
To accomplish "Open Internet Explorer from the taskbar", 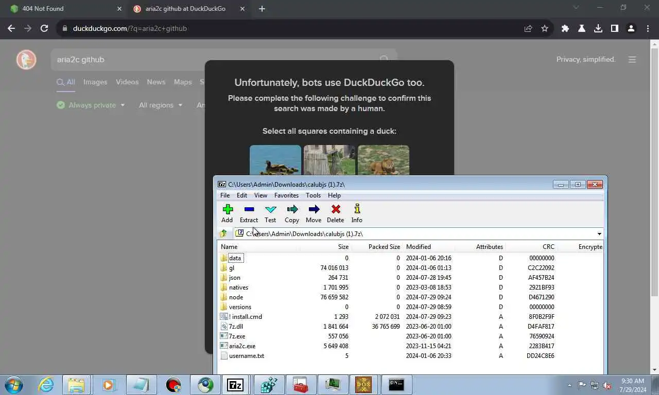I will click(46, 385).
